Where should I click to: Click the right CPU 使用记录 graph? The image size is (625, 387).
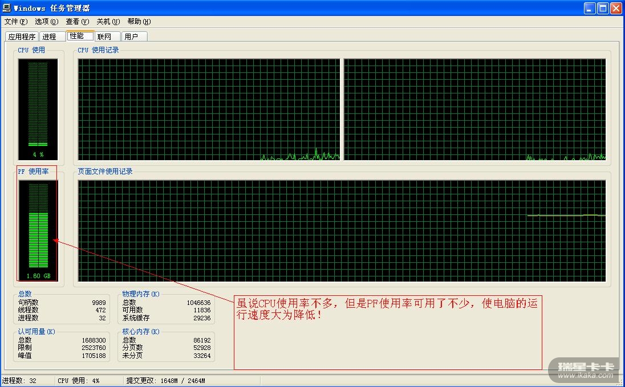coord(474,109)
